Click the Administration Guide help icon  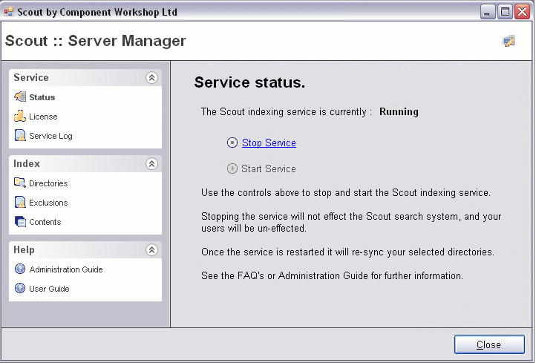(x=20, y=269)
